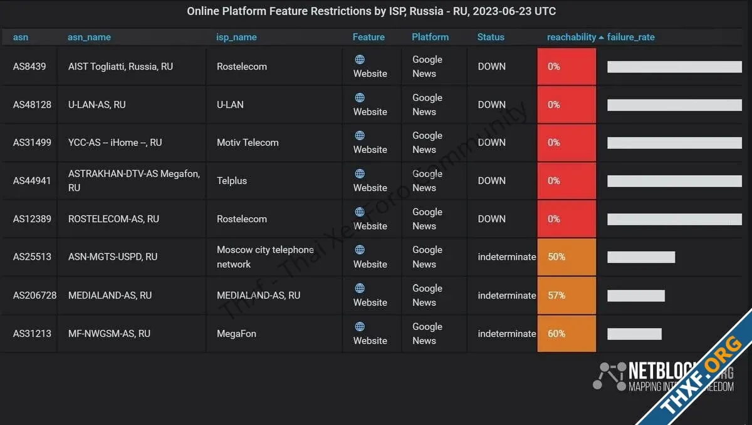Click globe icon in AS48128 row

[360, 98]
